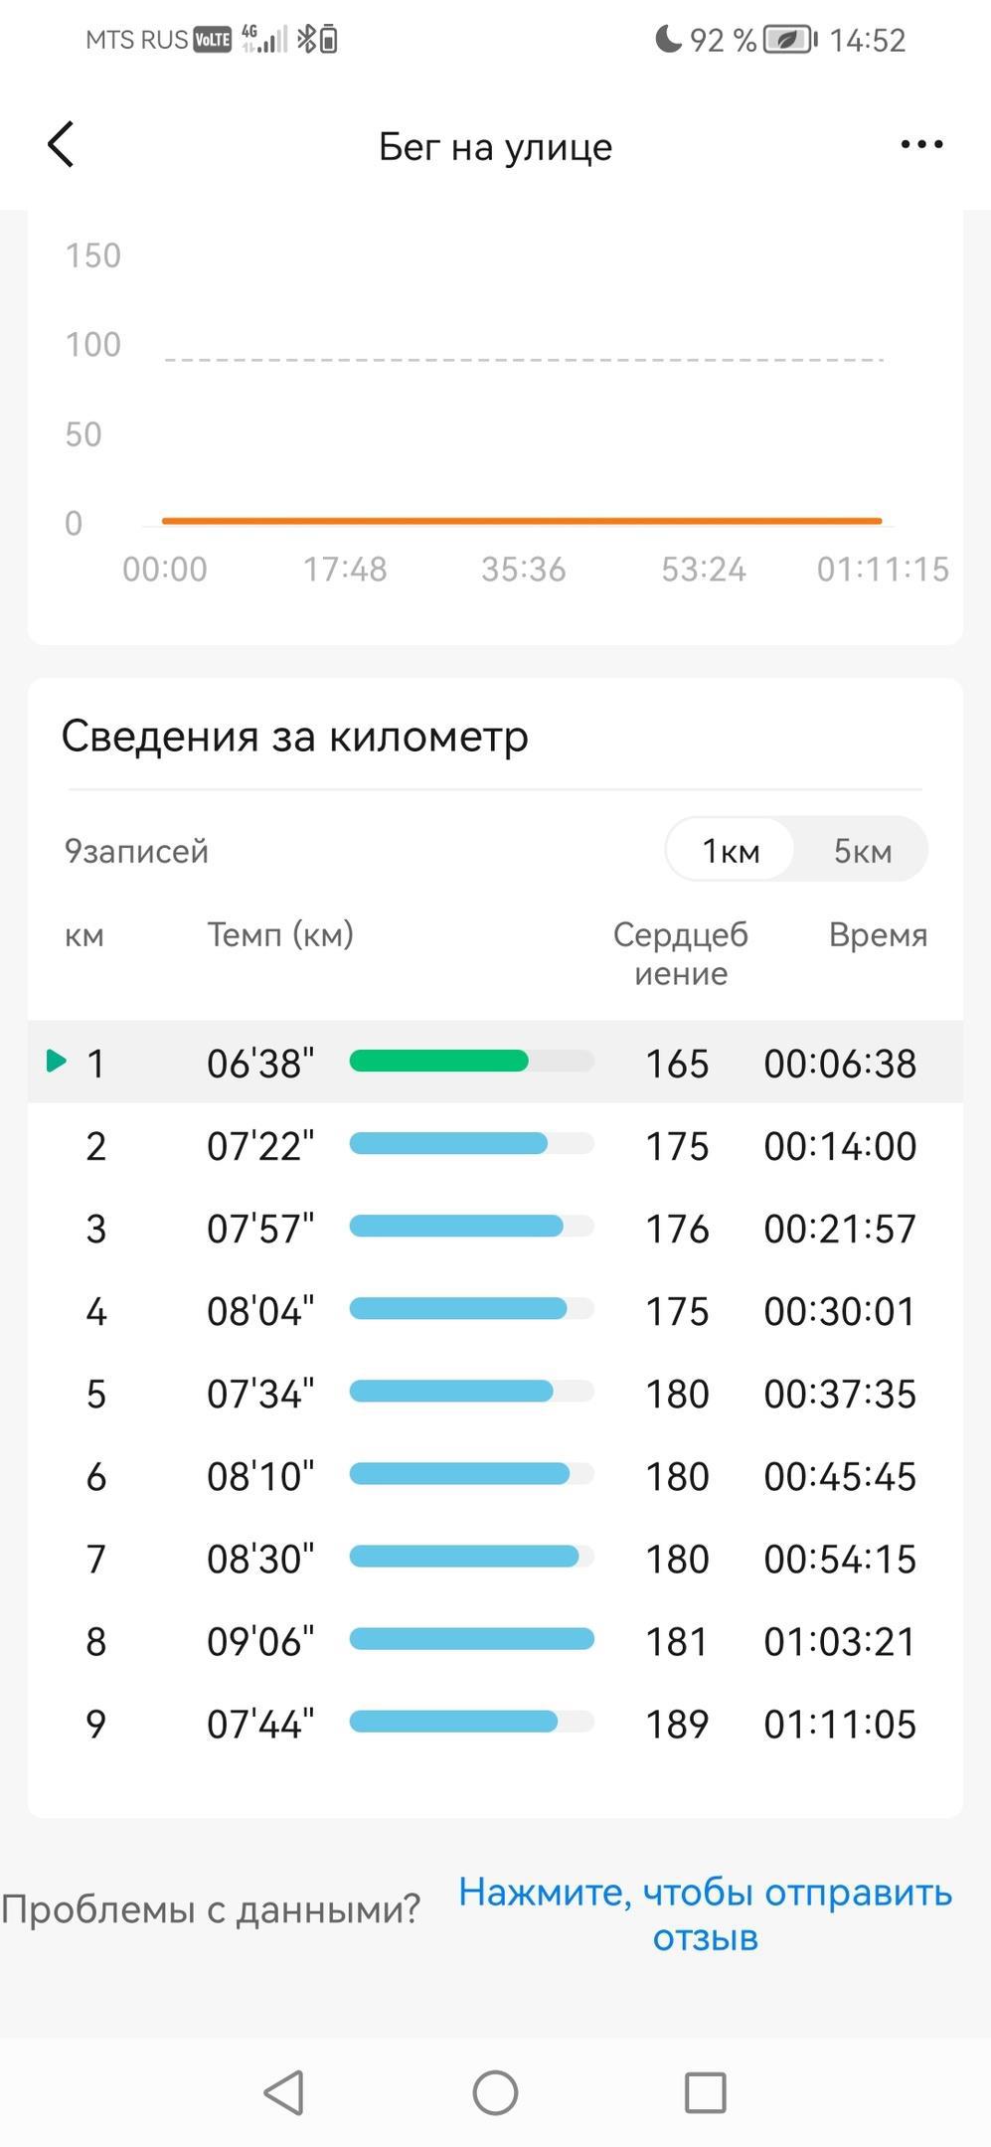Viewport: 991px width, 2147px height.
Task: Select kilometer 2 row with pace 07'22"
Action: pyautogui.click(x=495, y=1145)
